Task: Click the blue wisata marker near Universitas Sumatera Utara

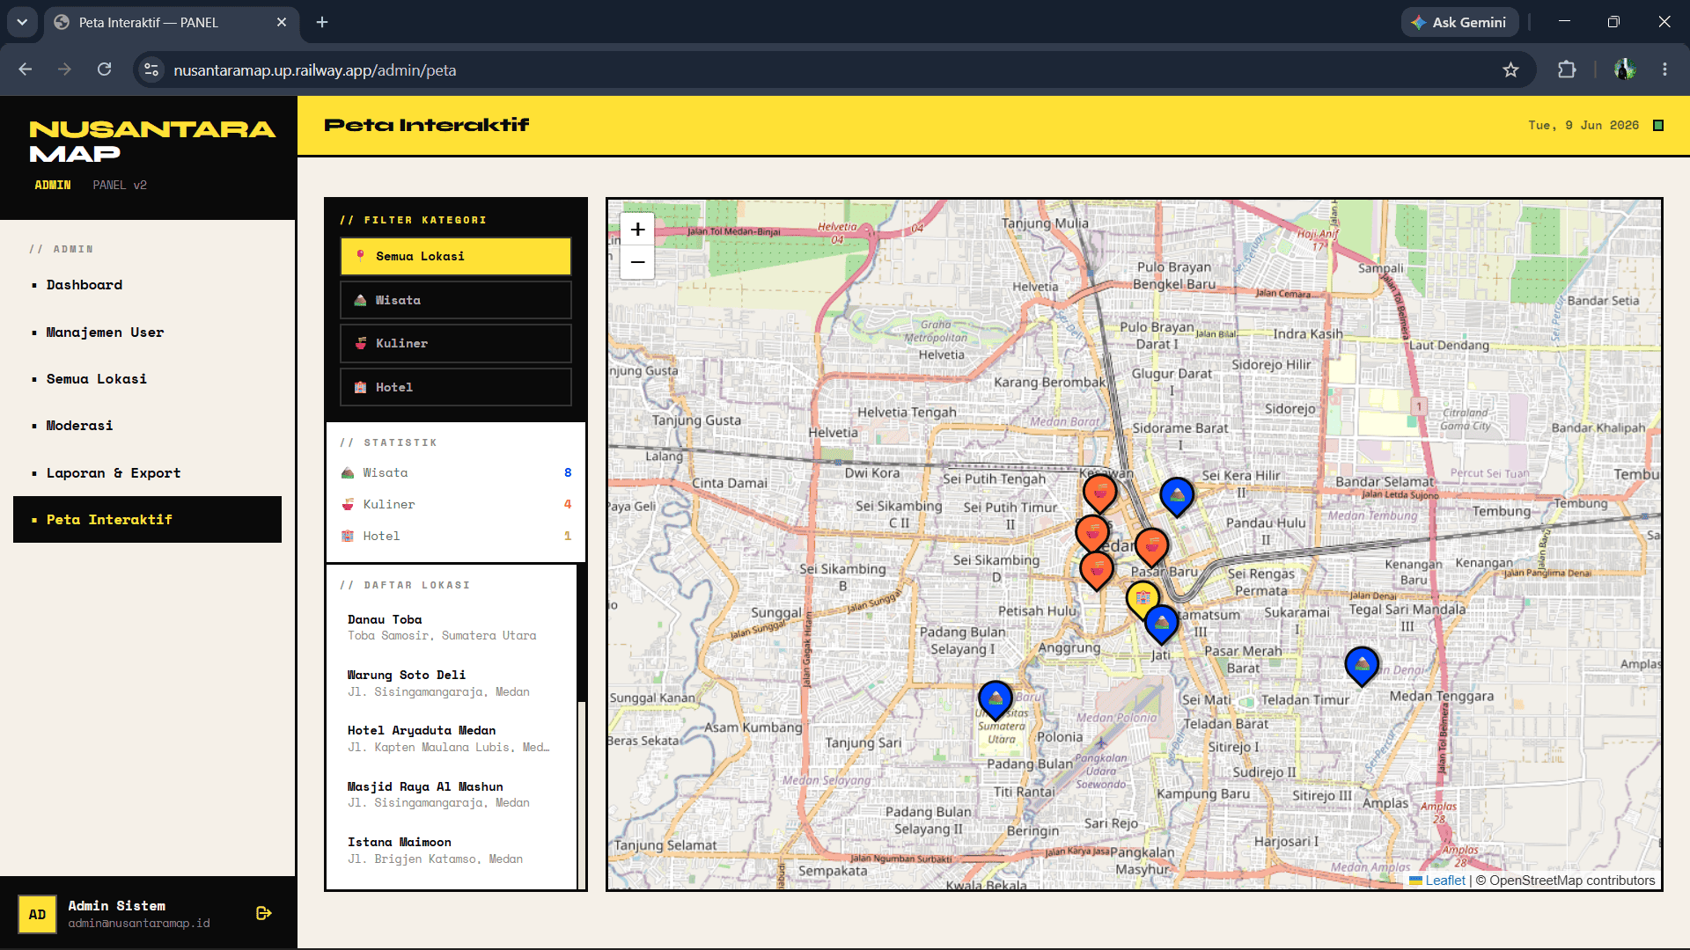Action: (x=996, y=699)
